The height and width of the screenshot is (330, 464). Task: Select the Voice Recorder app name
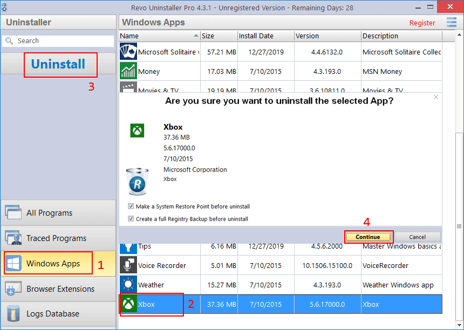162,265
